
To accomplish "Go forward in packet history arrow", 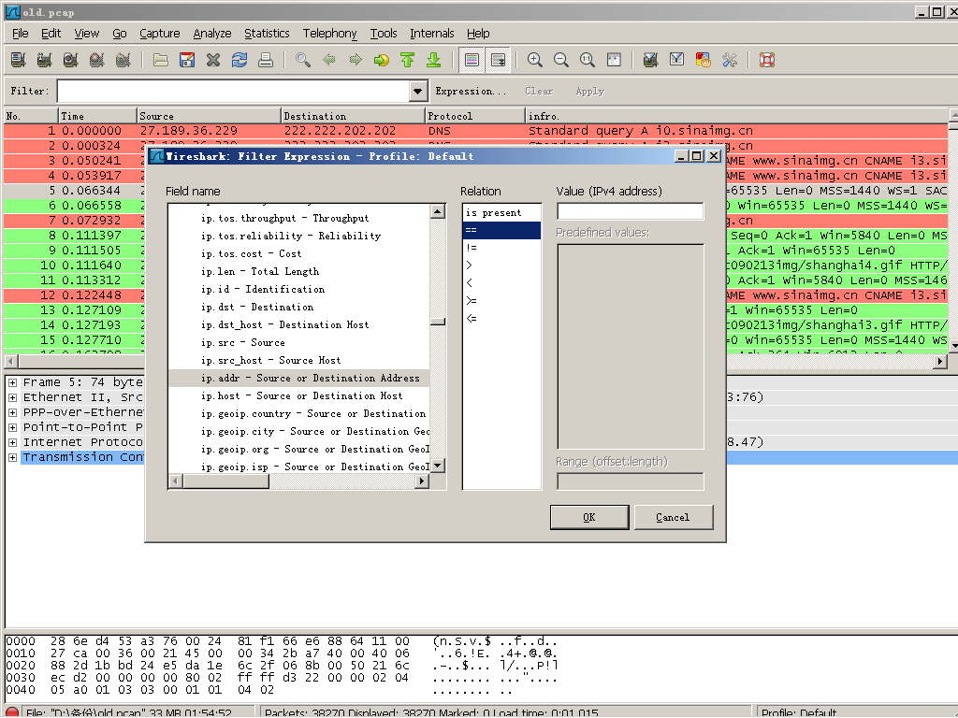I will (356, 60).
